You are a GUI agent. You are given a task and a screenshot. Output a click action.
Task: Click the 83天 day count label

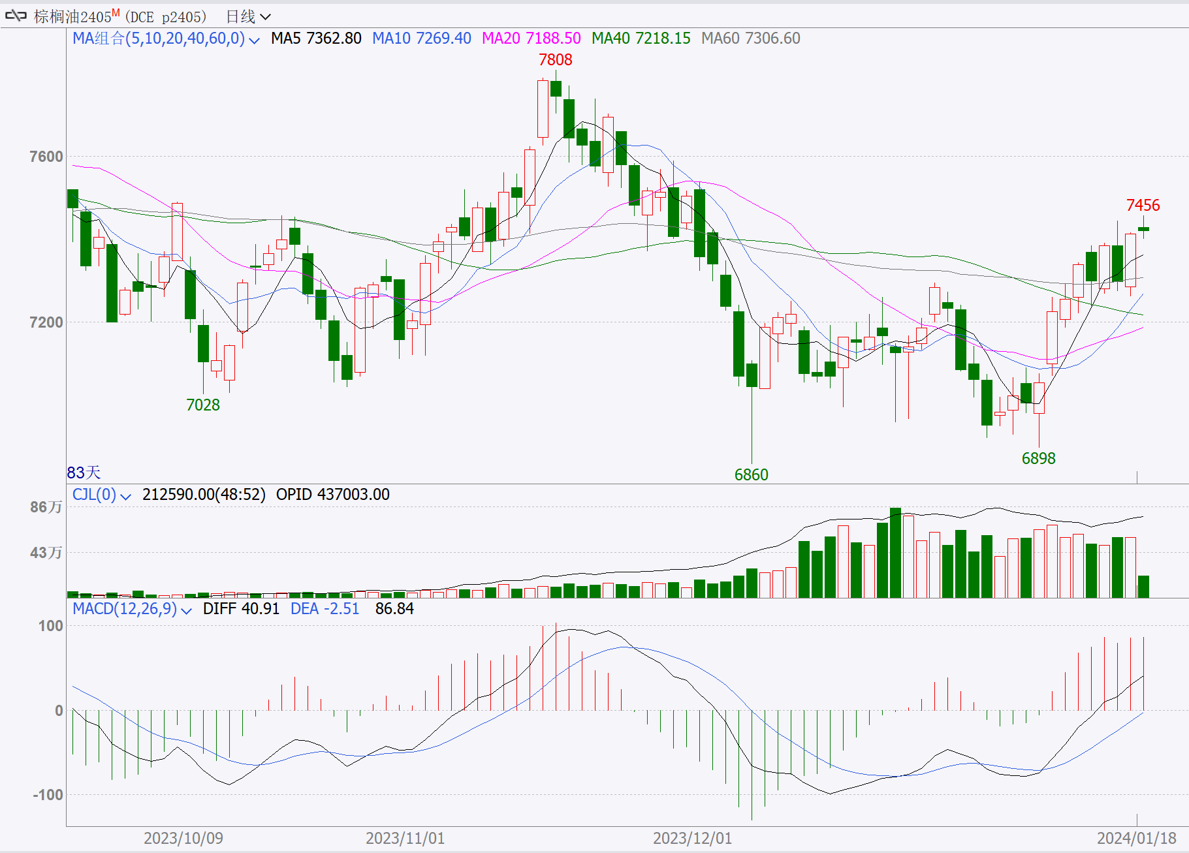84,473
